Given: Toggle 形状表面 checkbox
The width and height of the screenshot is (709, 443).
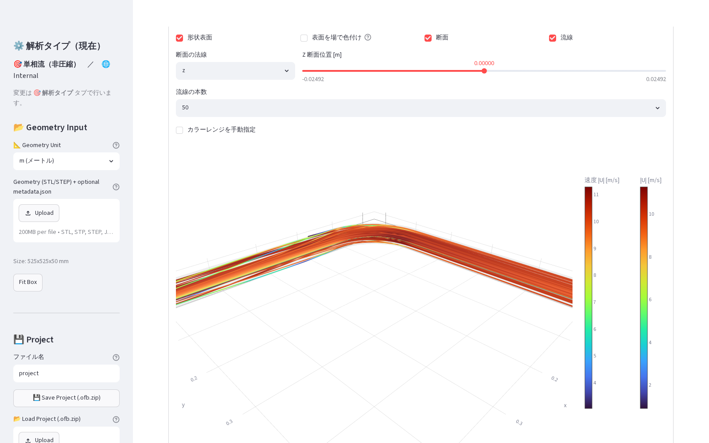Looking at the screenshot, I should tap(179, 38).
